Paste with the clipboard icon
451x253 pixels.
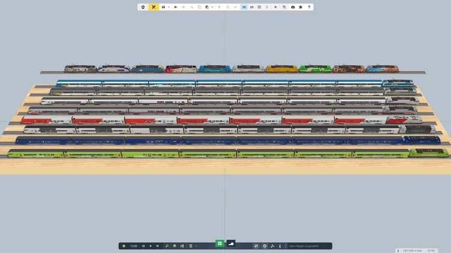pyautogui.click(x=207, y=7)
